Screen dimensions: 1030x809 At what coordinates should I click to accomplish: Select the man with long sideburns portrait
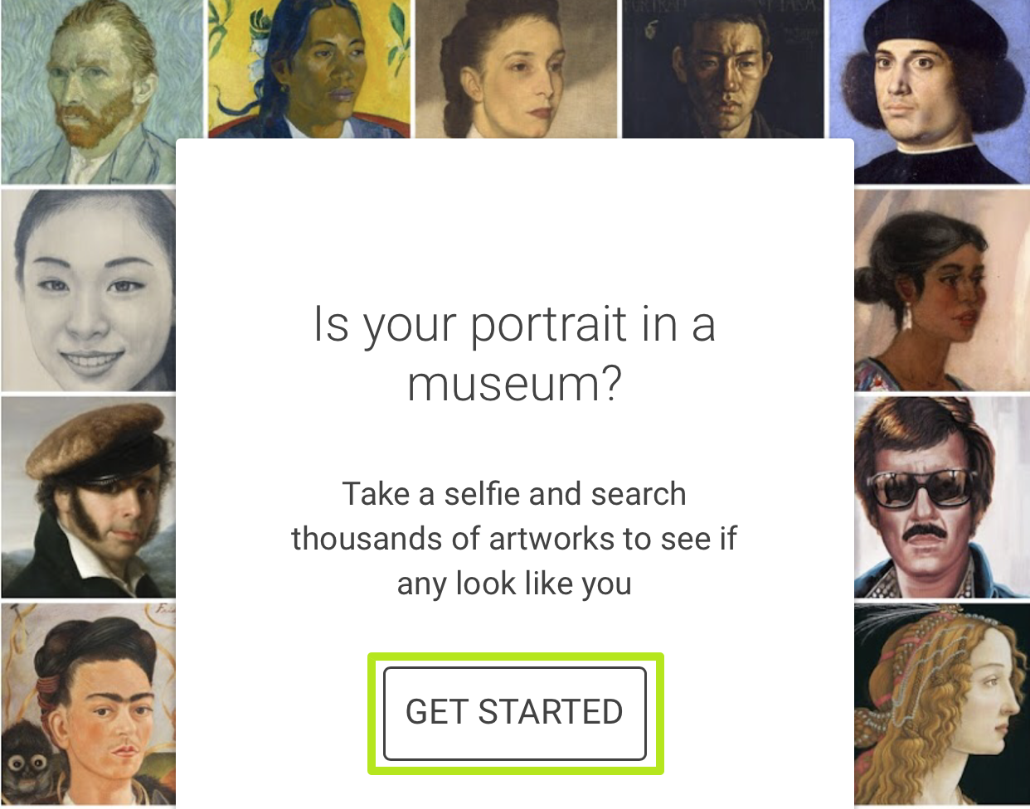88,497
